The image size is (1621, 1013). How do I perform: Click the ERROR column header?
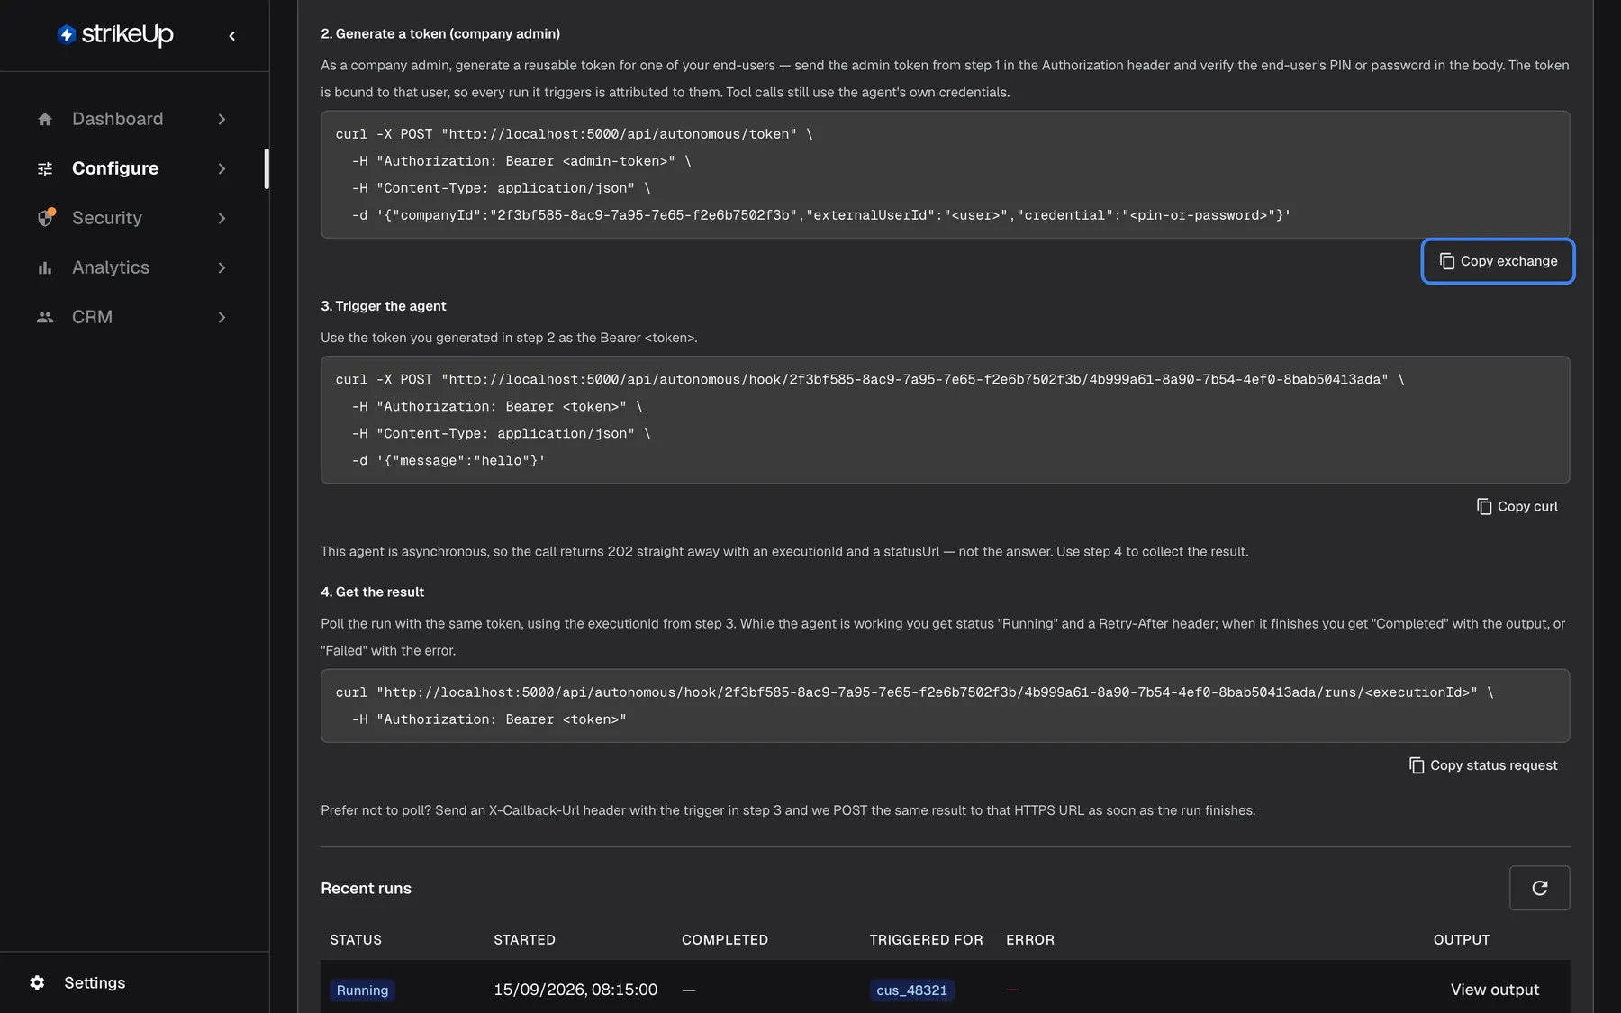[1030, 939]
